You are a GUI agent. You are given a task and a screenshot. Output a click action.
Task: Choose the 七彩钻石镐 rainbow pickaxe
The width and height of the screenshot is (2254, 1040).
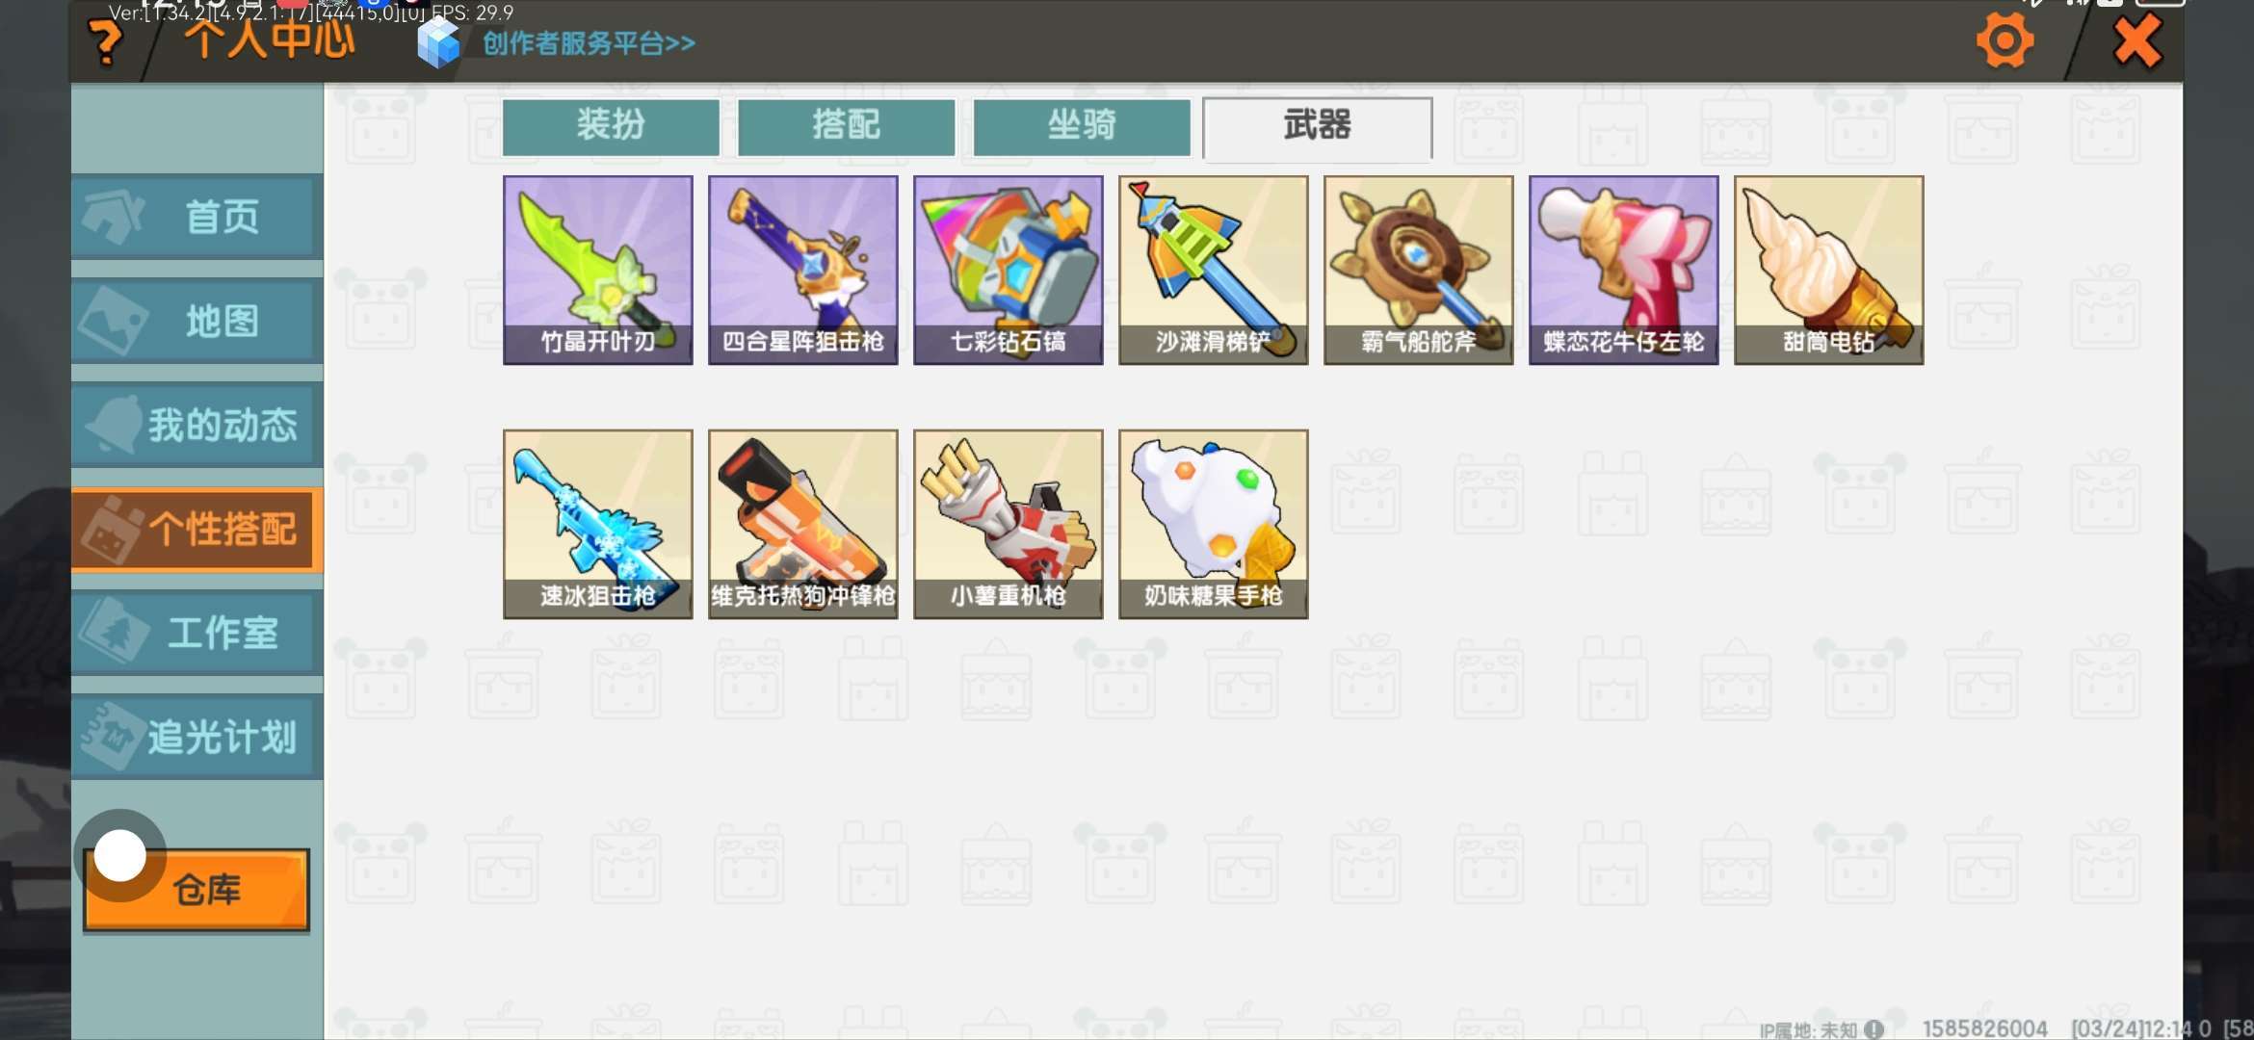(x=1008, y=270)
